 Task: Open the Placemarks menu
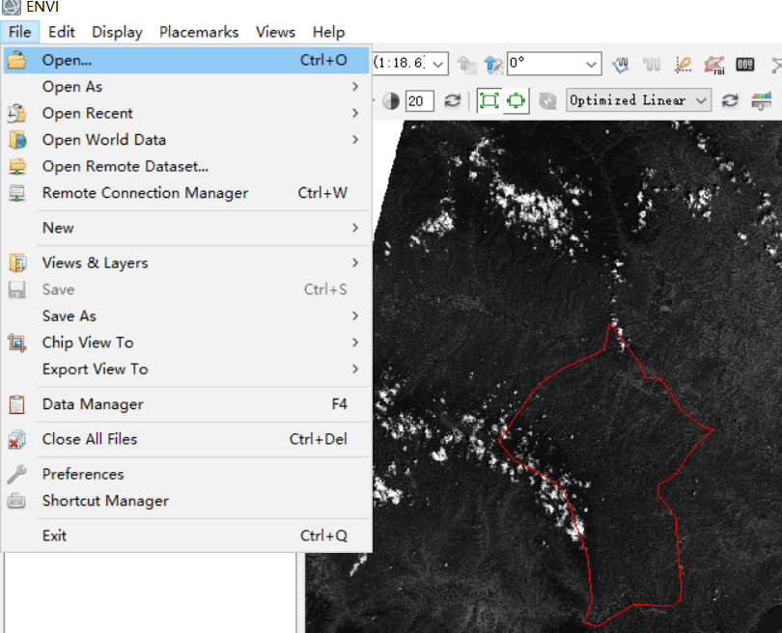click(199, 32)
